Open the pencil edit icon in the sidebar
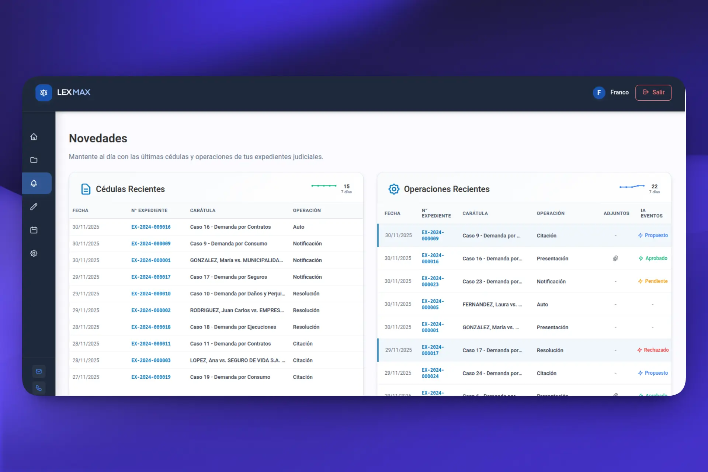 [34, 206]
